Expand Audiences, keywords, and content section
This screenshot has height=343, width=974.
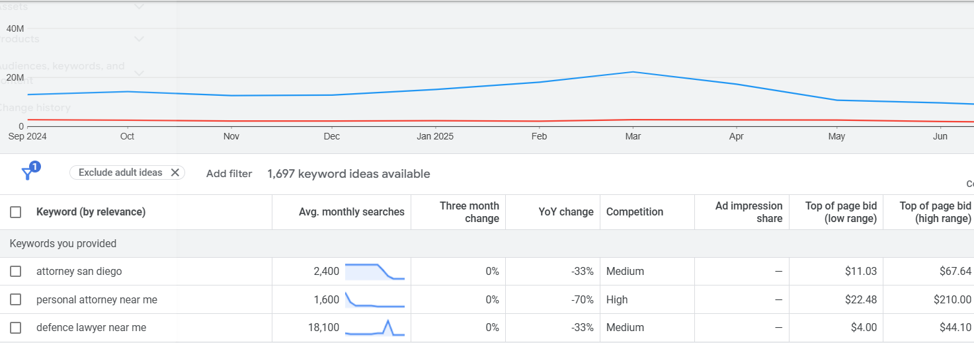pyautogui.click(x=139, y=72)
